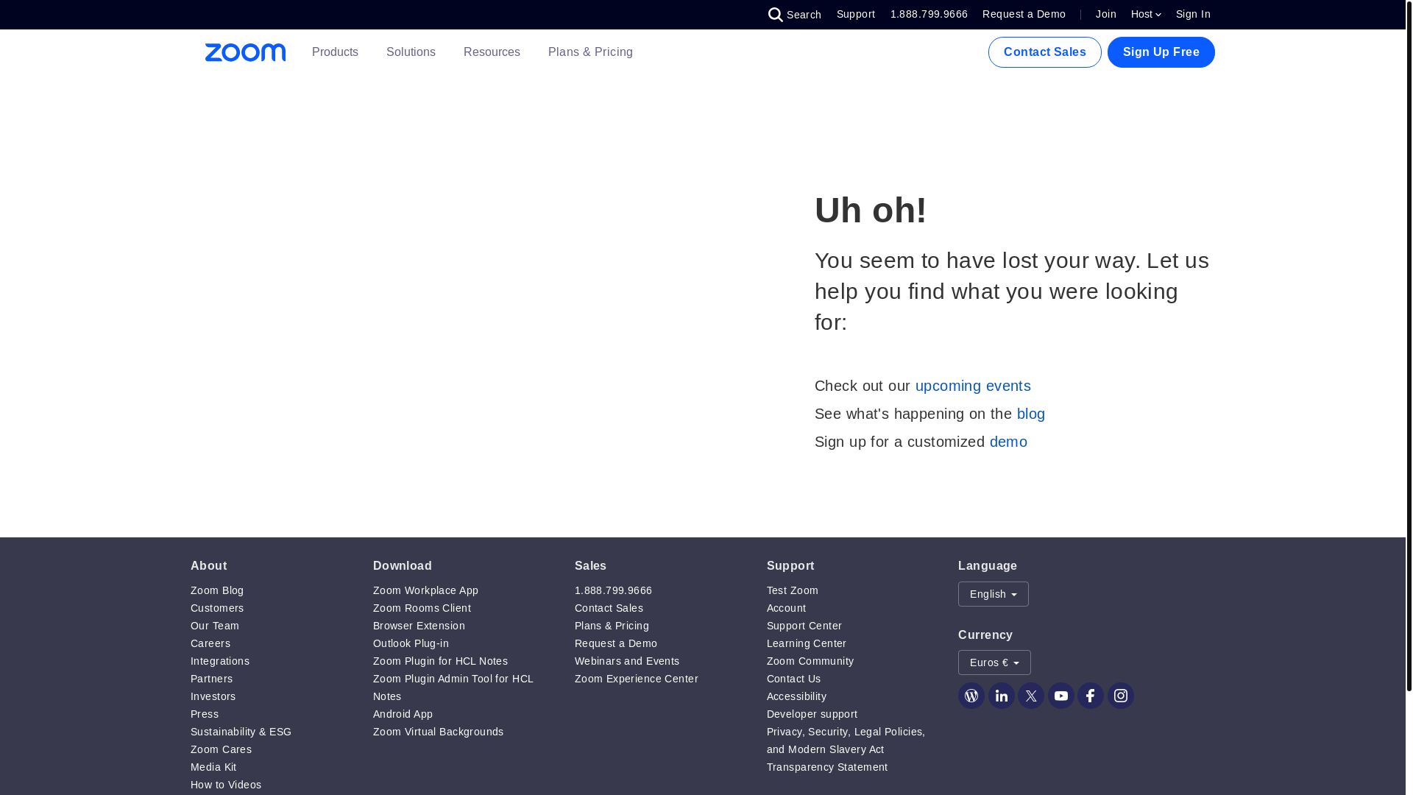This screenshot has width=1413, height=795.
Task: Open Careers footer link
Action: pyautogui.click(x=210, y=643)
